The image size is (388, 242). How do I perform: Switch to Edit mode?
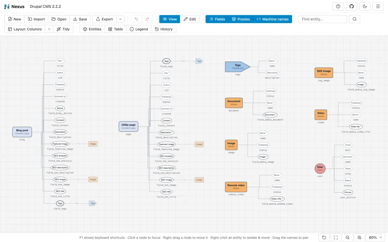[190, 19]
